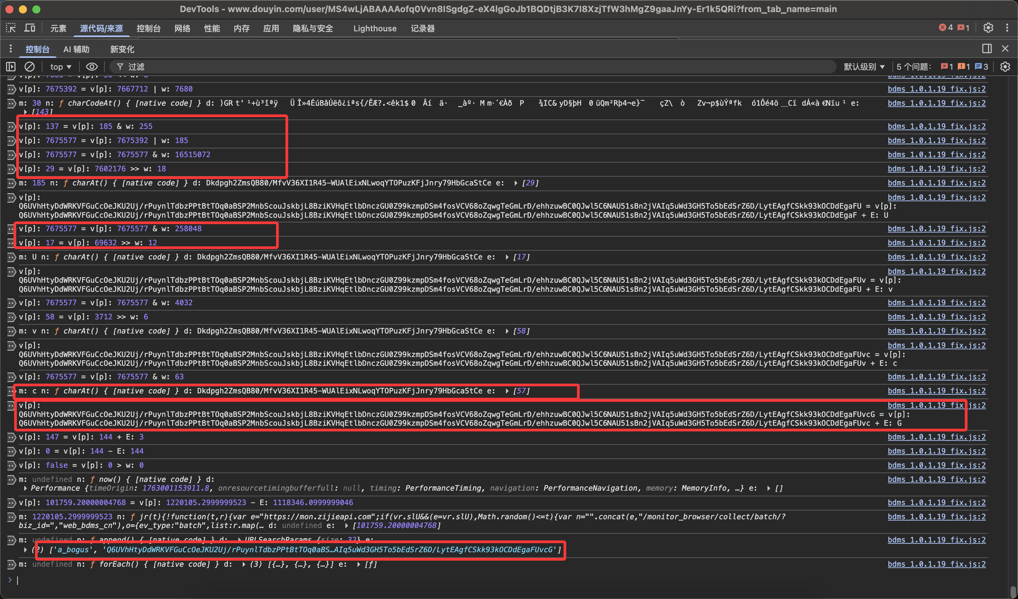This screenshot has height=599, width=1018.
Task: Switch to the AI 辅助 drawer tab
Action: (x=76, y=49)
